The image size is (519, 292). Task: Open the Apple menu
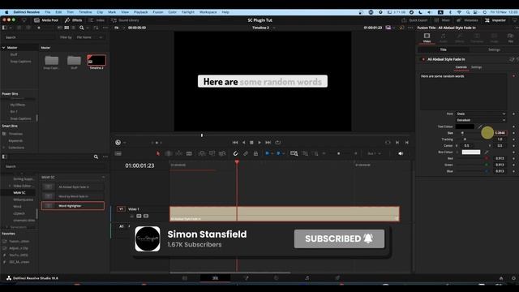(6, 12)
